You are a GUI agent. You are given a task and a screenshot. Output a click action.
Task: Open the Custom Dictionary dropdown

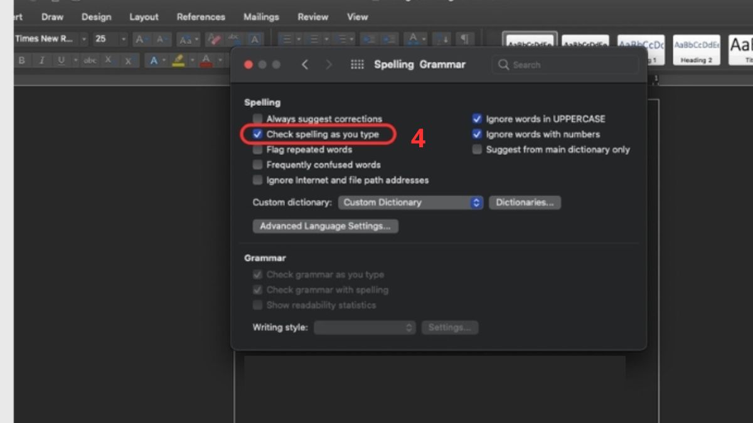(410, 202)
